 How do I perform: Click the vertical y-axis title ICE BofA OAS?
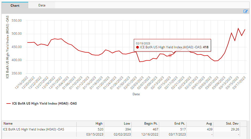coord(7,47)
